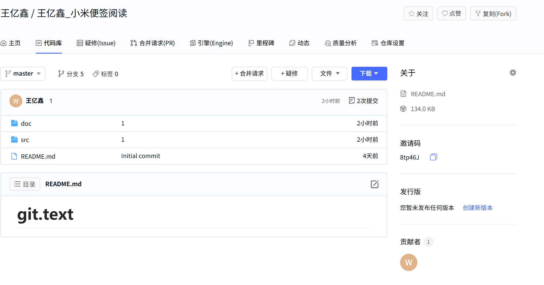Viewport: 544px width, 285px height.
Task: Click the + 合并请求 button
Action: [250, 74]
